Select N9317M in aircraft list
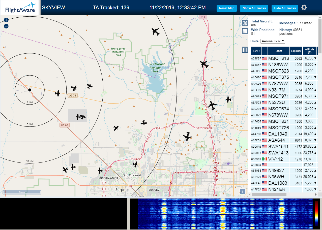The image size is (322, 230). (x=284, y=90)
